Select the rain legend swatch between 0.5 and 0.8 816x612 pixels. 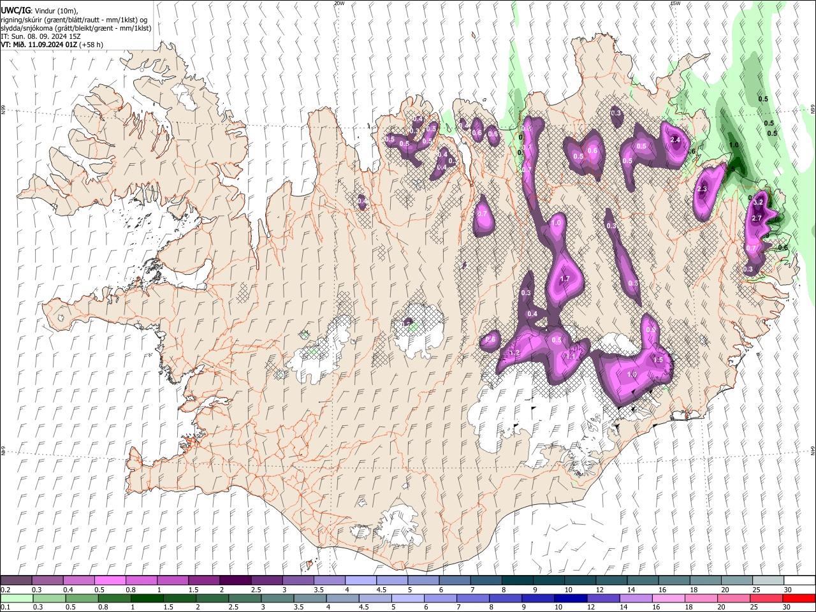[82, 599]
